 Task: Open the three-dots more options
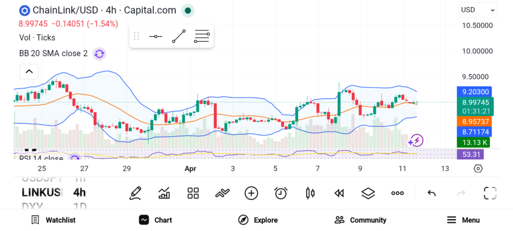(397, 193)
